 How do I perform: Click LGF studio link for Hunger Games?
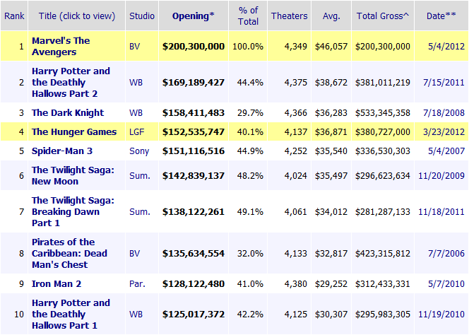(x=137, y=132)
